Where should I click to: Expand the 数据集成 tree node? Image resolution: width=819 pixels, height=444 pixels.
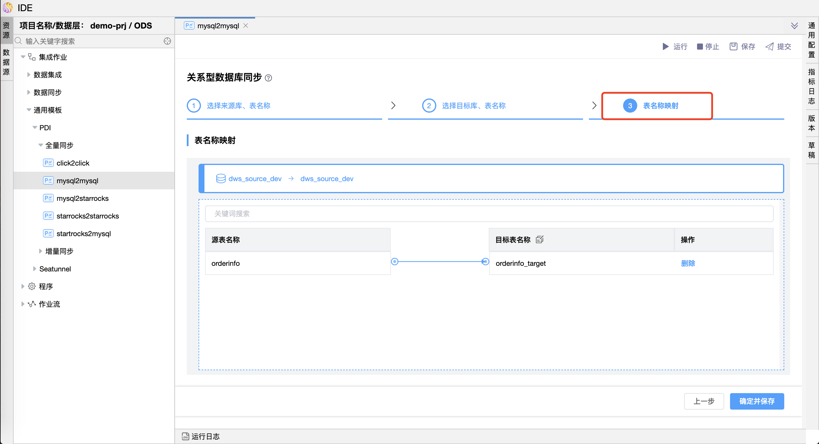tap(29, 75)
